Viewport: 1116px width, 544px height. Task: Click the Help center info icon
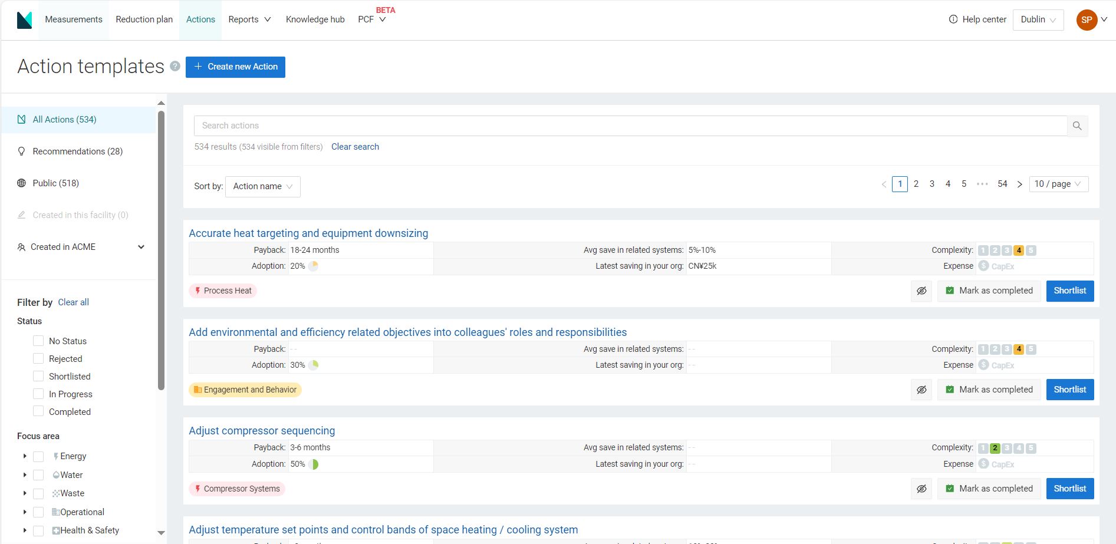click(x=953, y=19)
